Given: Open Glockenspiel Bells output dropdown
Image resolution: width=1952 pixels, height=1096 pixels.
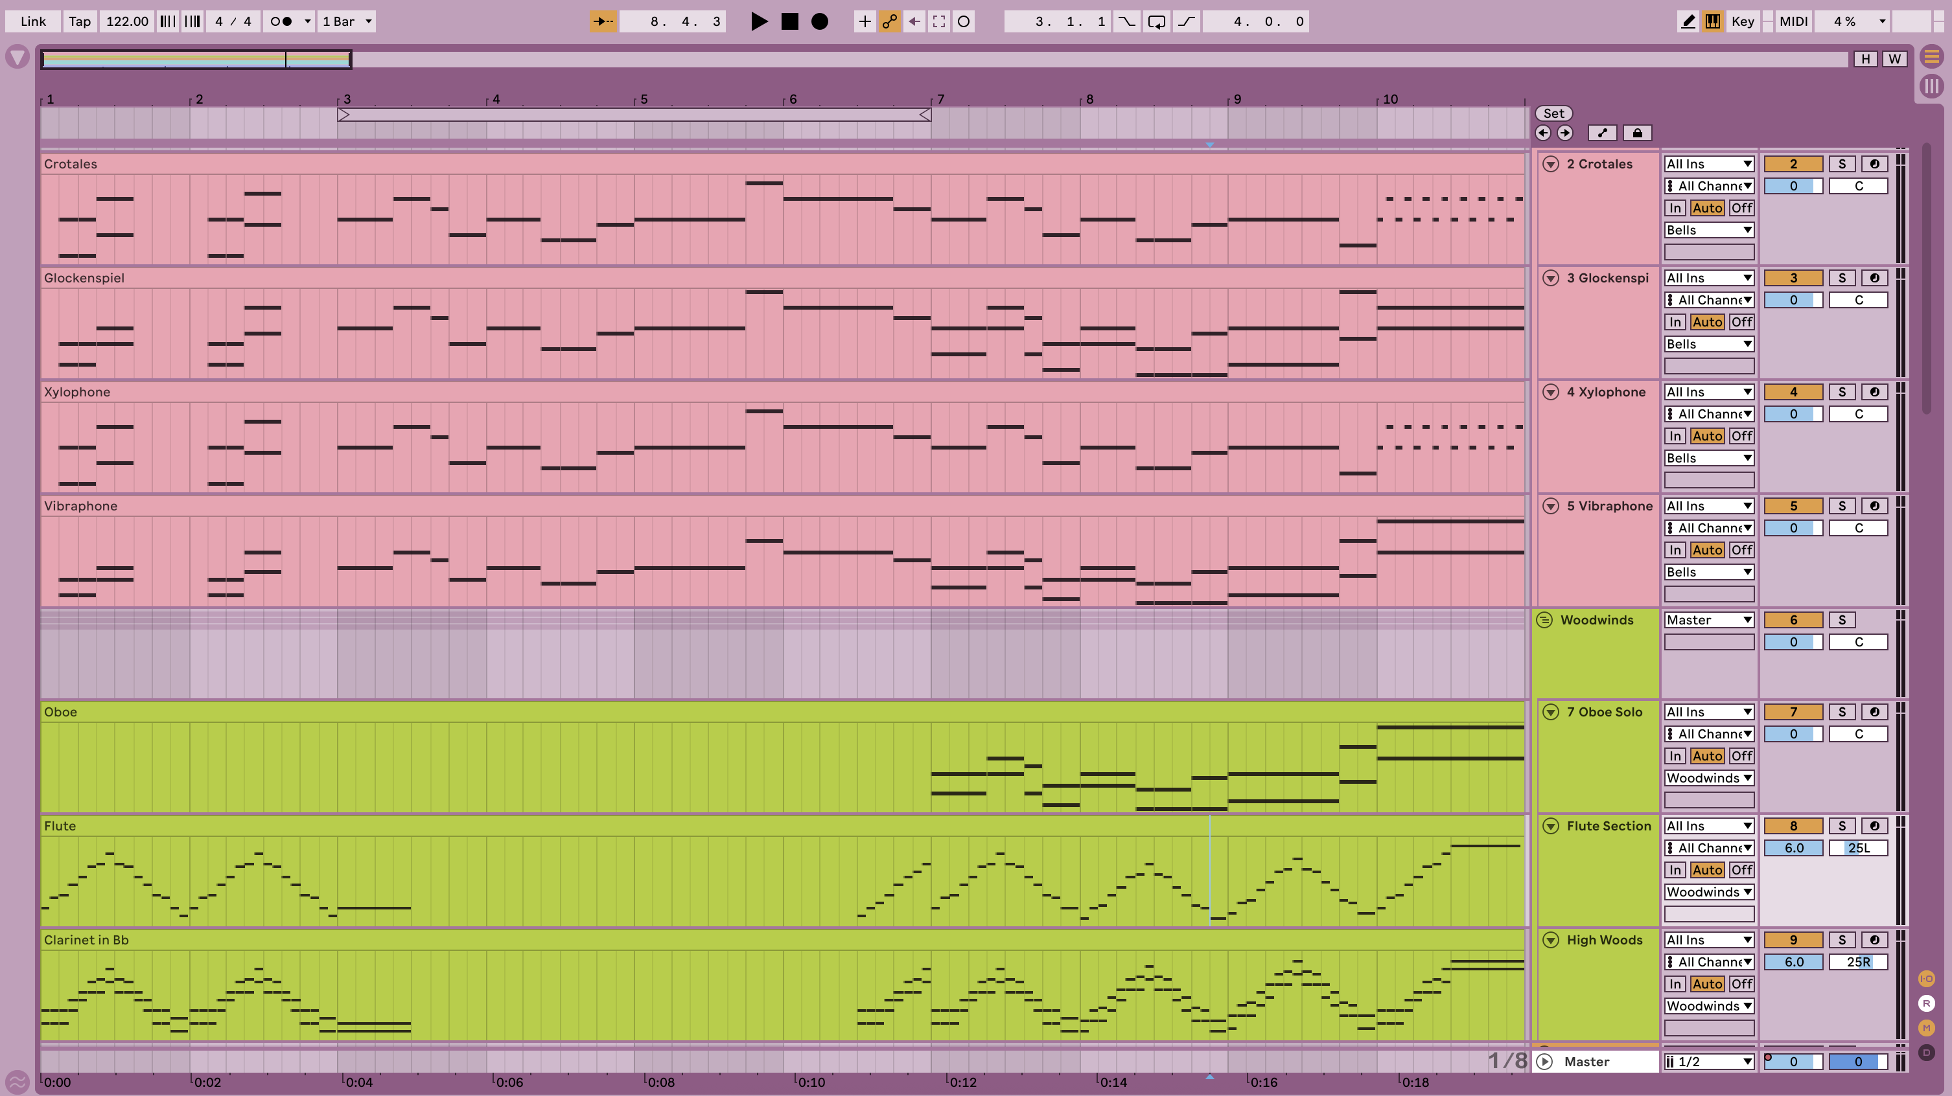Looking at the screenshot, I should pyautogui.click(x=1709, y=344).
